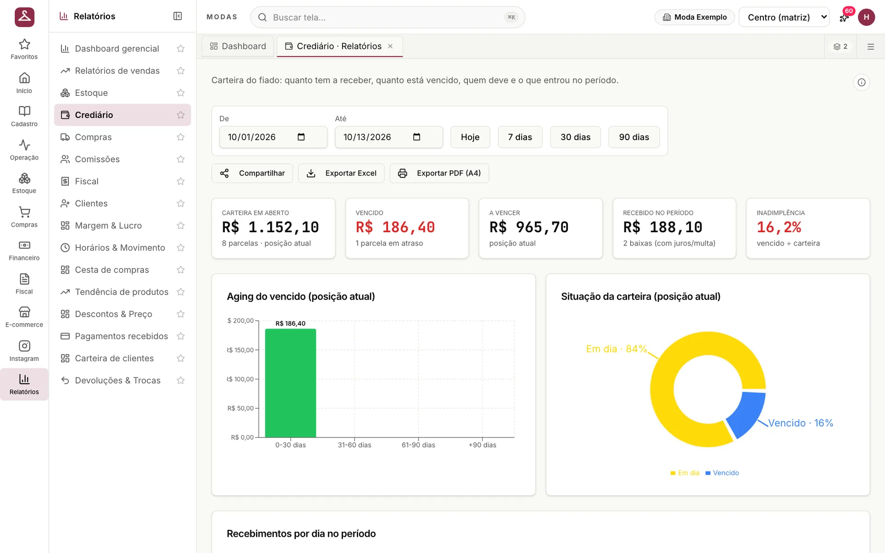This screenshot has height=553, width=885.
Task: Click the Moda Exemplo company button
Action: (x=695, y=17)
